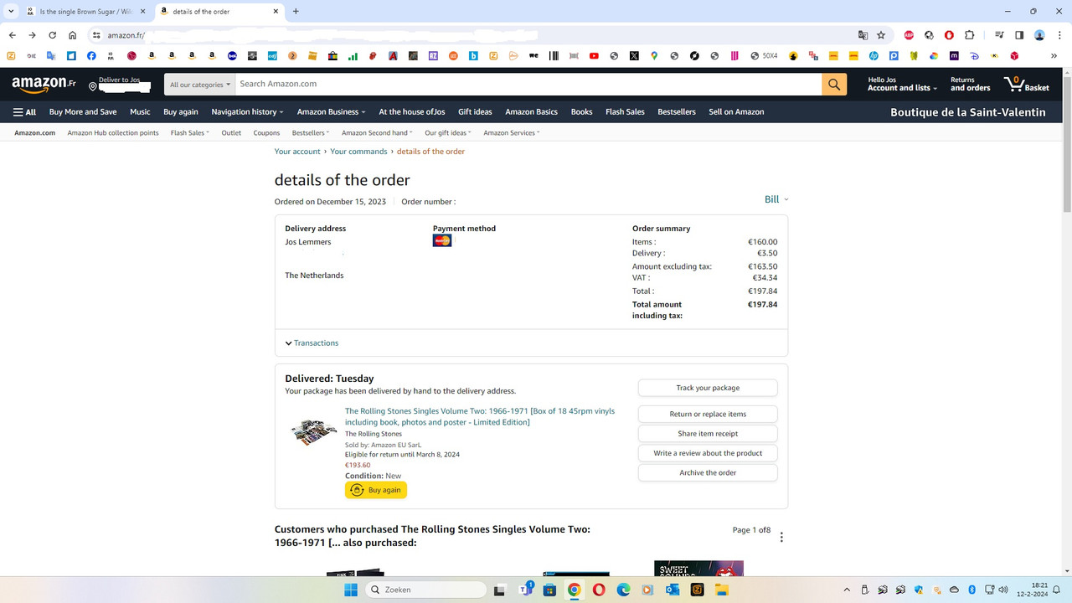Click Return or replace items button
Viewport: 1072px width, 603px height.
pos(708,414)
